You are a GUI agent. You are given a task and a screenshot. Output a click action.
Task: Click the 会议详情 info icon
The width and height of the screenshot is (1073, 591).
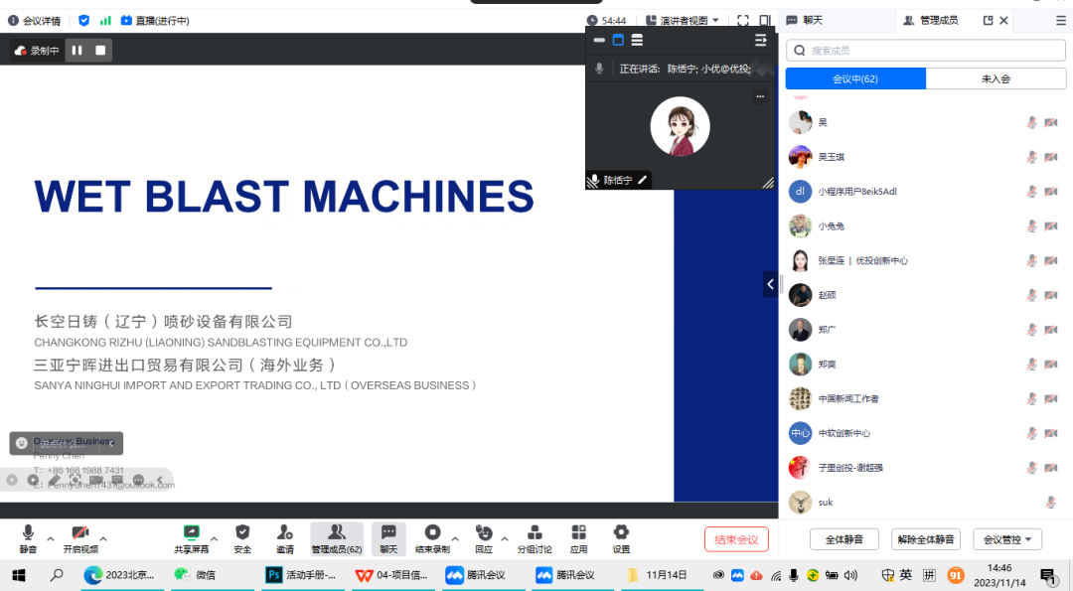click(x=13, y=21)
